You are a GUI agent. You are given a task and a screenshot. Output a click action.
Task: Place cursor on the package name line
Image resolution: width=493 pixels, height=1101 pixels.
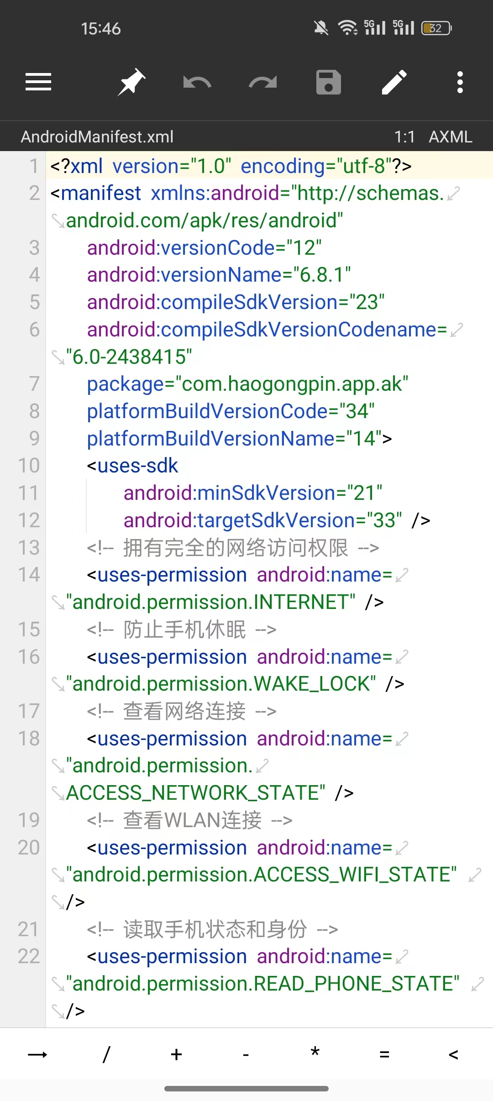[x=247, y=384]
